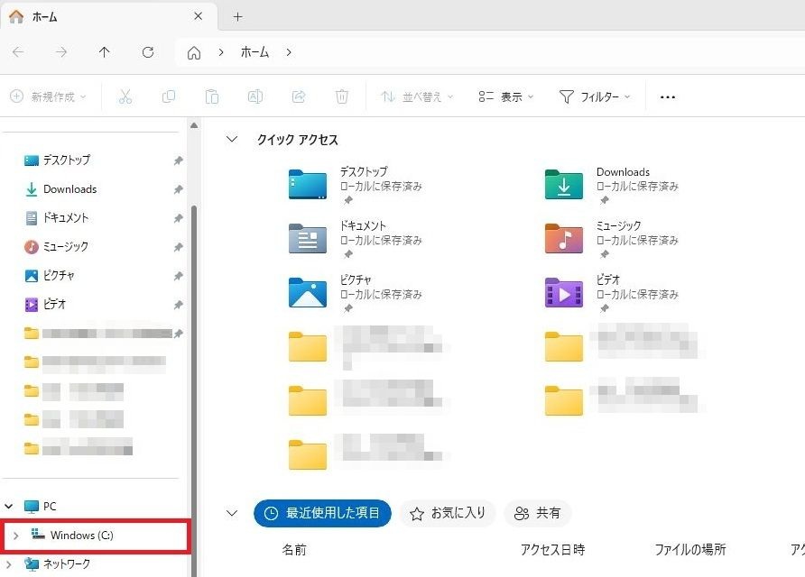Click the Refresh button in navigation bar
Viewport: 805px width, 577px height.
(x=148, y=52)
